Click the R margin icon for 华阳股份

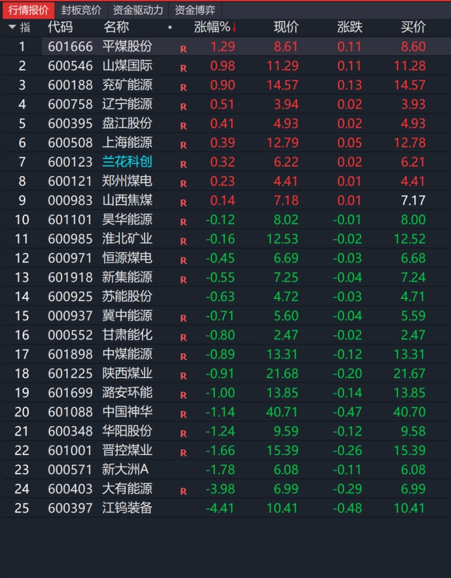(x=183, y=434)
